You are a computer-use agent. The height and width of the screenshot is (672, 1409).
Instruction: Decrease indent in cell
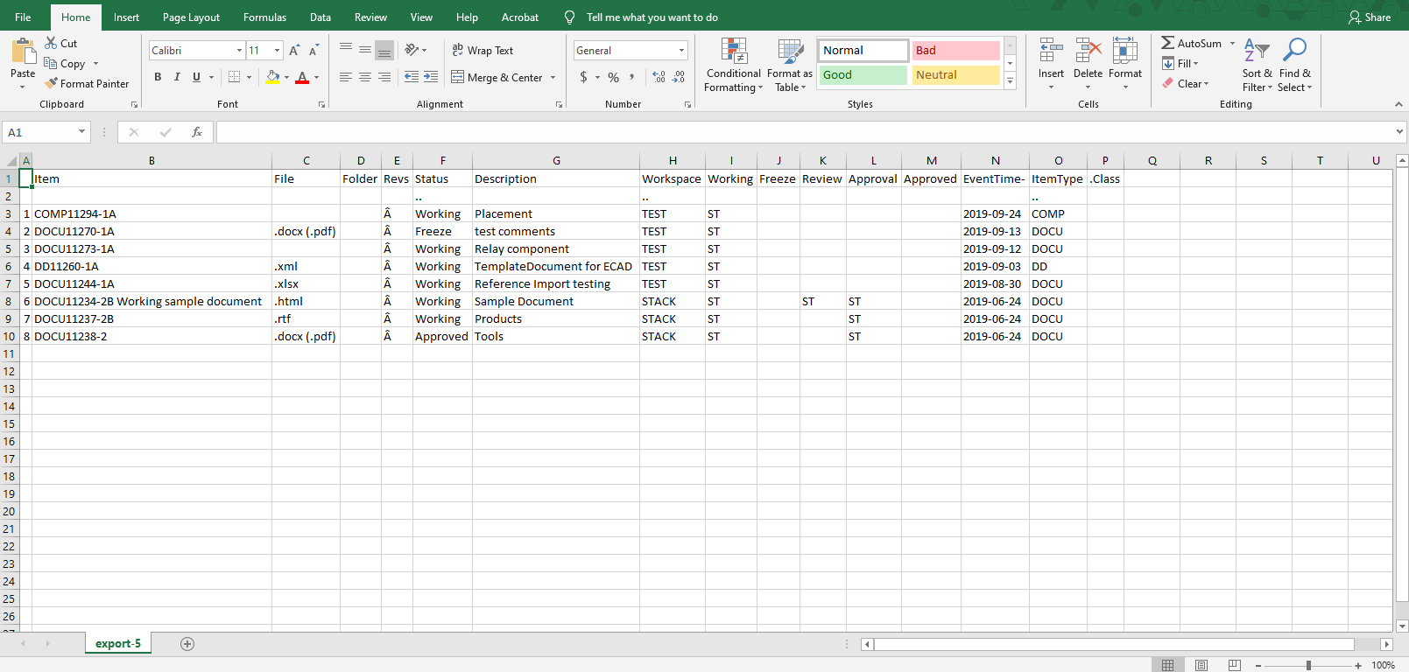[x=412, y=77]
